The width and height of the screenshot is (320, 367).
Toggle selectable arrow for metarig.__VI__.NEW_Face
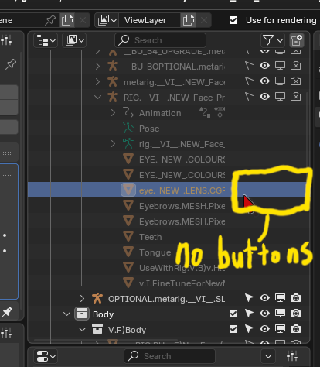point(249,81)
